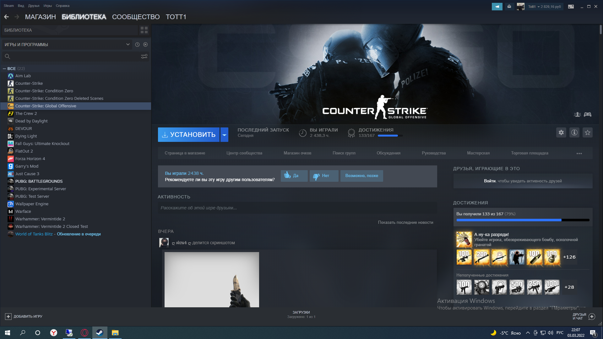Screen dimensions: 603x339
Task: Go back with the arrow button
Action: [x=7, y=17]
